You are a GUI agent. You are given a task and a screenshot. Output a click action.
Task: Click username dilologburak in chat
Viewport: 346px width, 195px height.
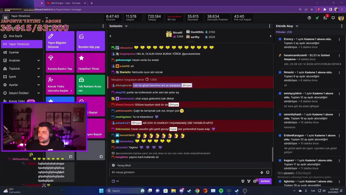[x=124, y=85]
